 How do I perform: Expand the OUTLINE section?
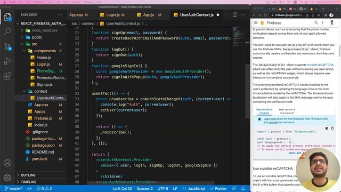tap(41, 175)
